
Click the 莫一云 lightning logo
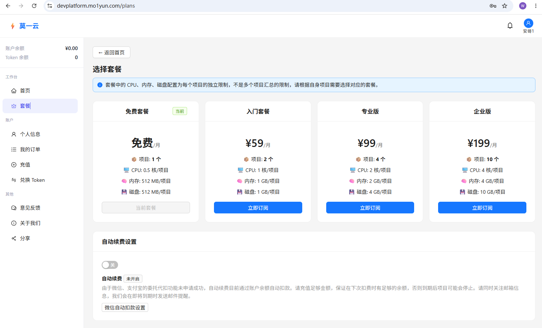click(24, 26)
